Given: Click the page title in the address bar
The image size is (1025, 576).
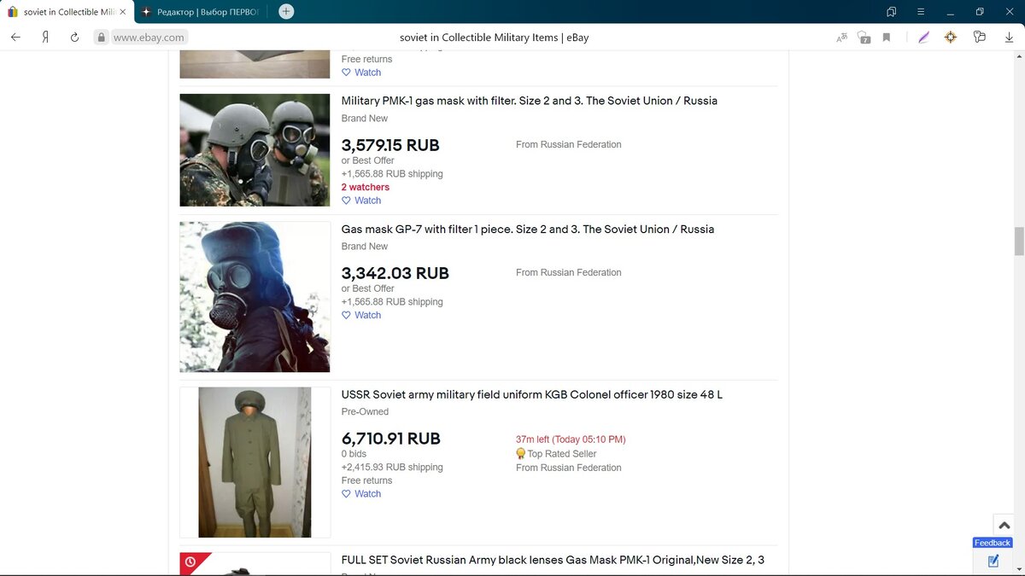Looking at the screenshot, I should [x=494, y=38].
